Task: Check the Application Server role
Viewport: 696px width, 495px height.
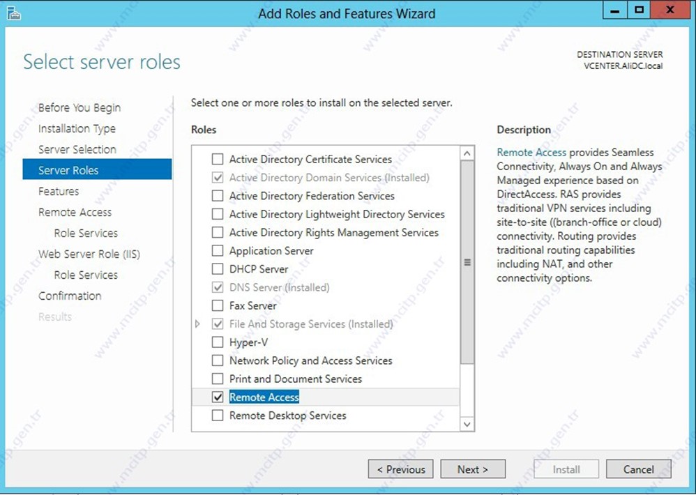Action: (218, 250)
